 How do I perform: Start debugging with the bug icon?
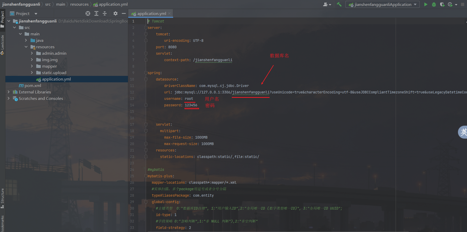(434, 4)
